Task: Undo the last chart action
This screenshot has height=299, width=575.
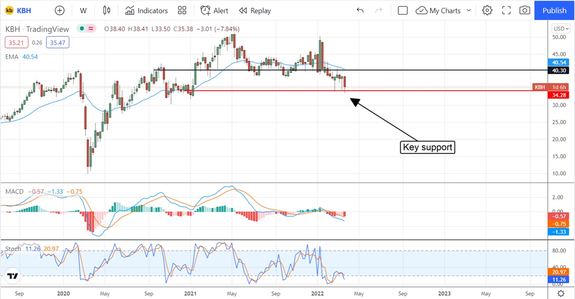Action: coord(360,11)
